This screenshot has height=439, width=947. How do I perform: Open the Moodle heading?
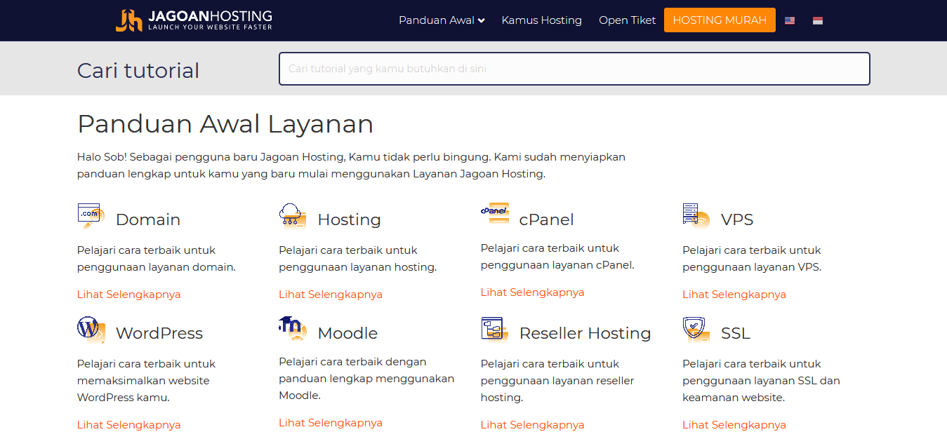coord(347,333)
